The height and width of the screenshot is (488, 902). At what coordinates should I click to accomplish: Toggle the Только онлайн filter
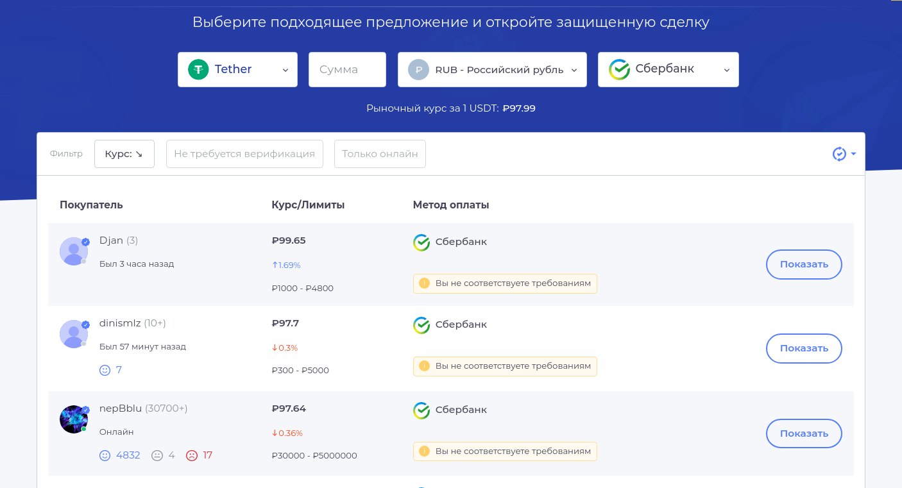coord(380,154)
